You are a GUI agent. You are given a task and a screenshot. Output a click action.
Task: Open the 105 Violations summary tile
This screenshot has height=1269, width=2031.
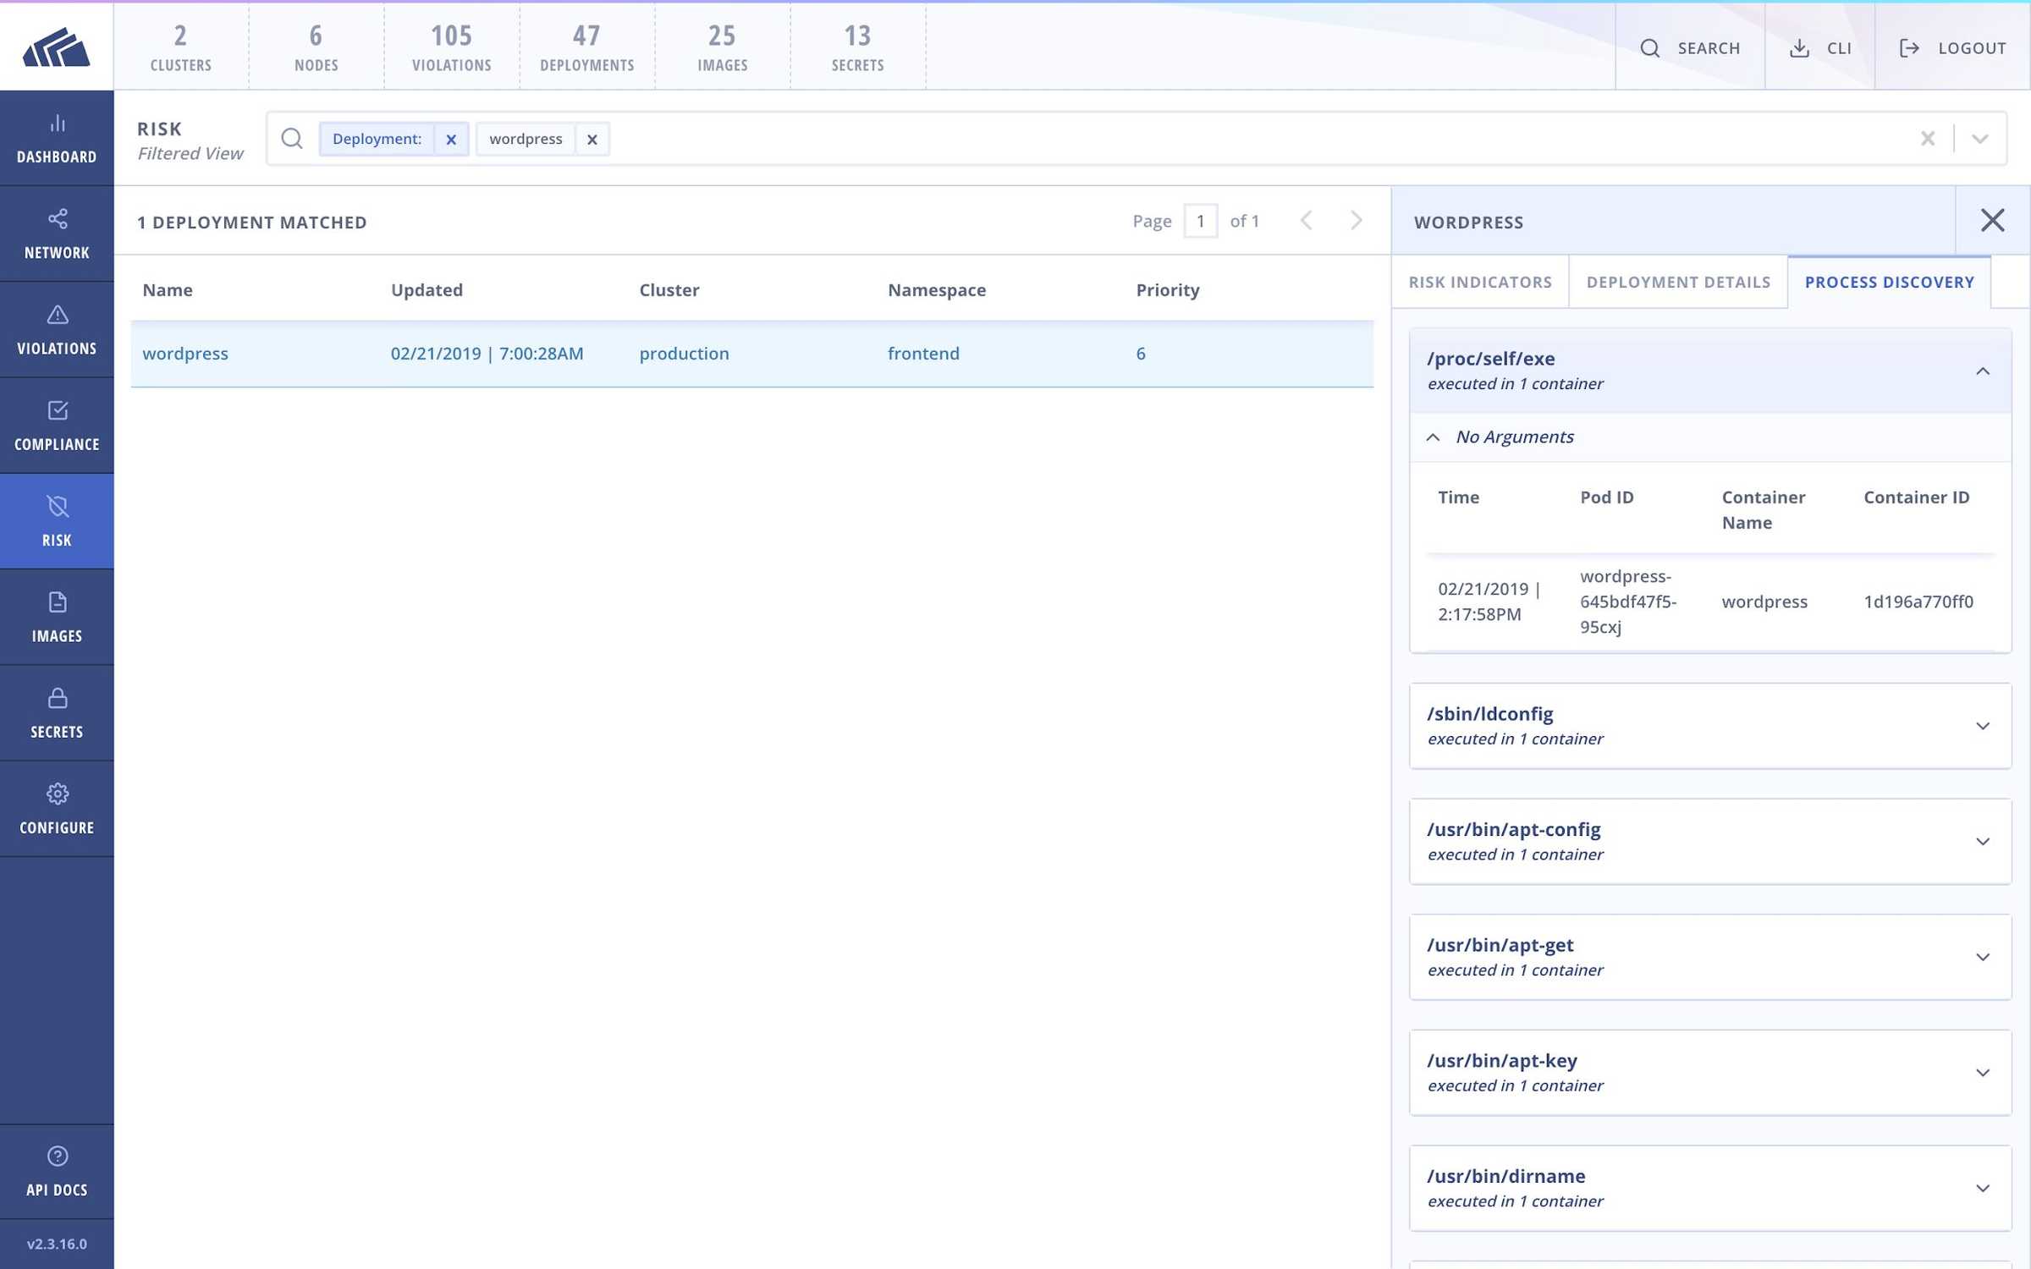pos(452,47)
